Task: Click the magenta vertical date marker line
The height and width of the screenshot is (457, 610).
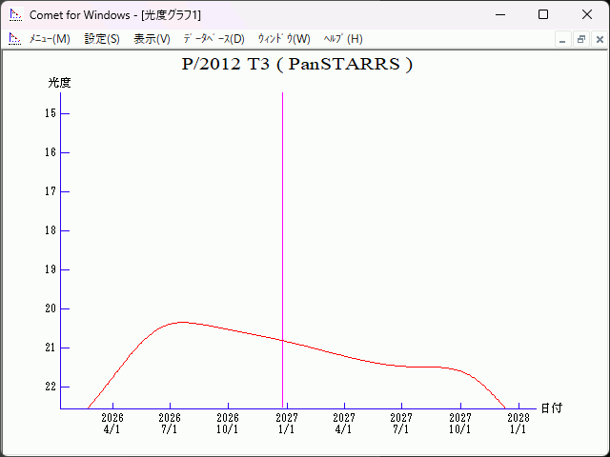Action: (282, 238)
